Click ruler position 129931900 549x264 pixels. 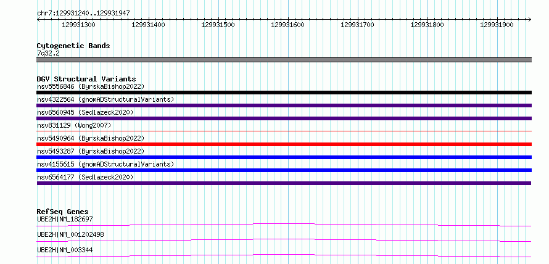(497, 25)
